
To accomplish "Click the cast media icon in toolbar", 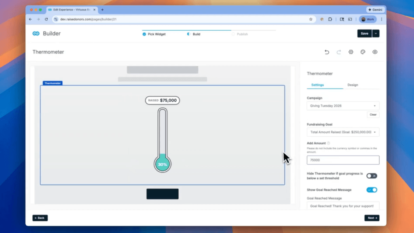I will tap(350, 19).
